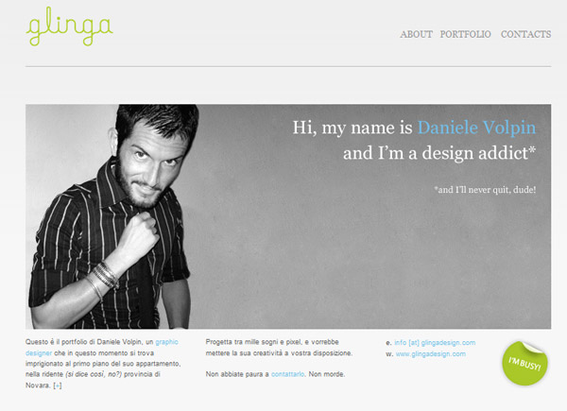The height and width of the screenshot is (411, 567).
Task: Open the www.glingadesign.com link
Action: click(x=431, y=354)
